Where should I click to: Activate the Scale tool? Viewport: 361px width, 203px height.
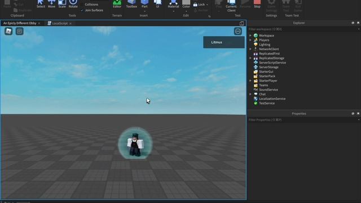pyautogui.click(x=62, y=4)
